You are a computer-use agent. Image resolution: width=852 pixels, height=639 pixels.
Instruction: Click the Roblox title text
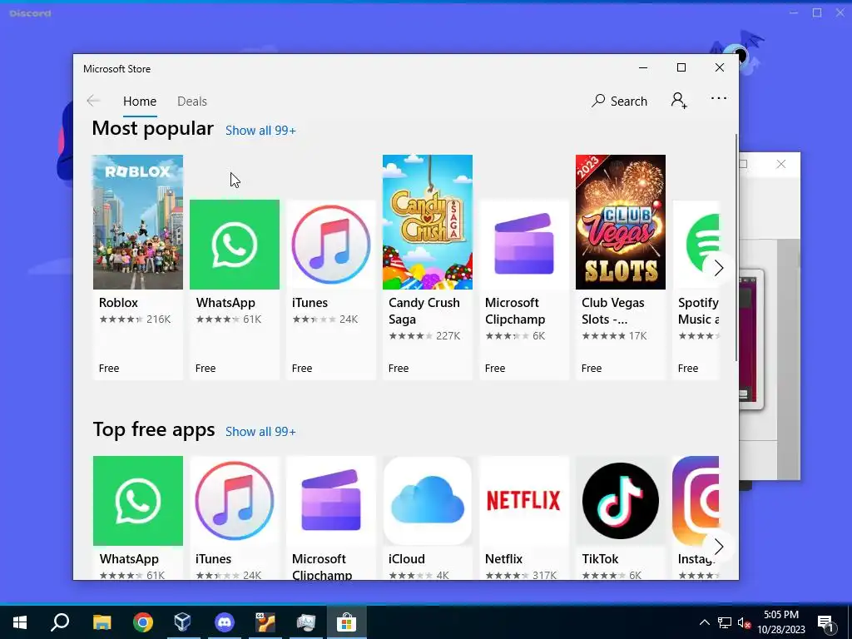[118, 303]
